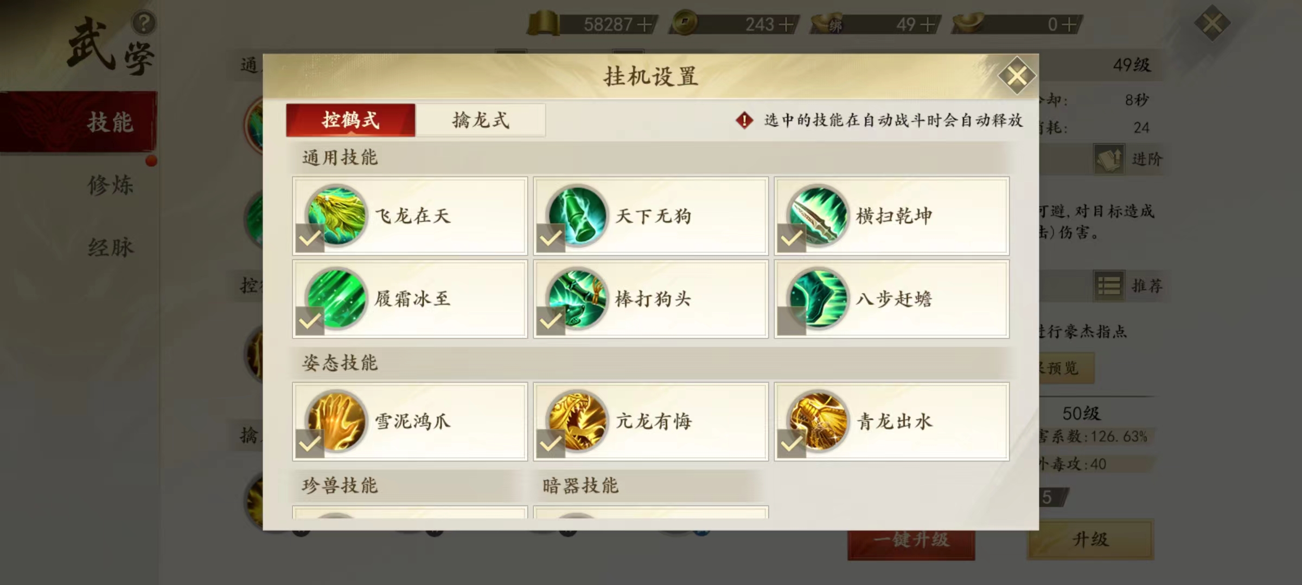Add silver with plus beside 58287
Image resolution: width=1302 pixels, height=585 pixels.
pyautogui.click(x=644, y=24)
